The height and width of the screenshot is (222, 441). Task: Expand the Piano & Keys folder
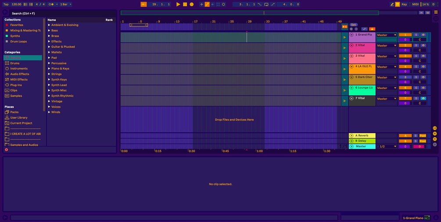[49, 68]
